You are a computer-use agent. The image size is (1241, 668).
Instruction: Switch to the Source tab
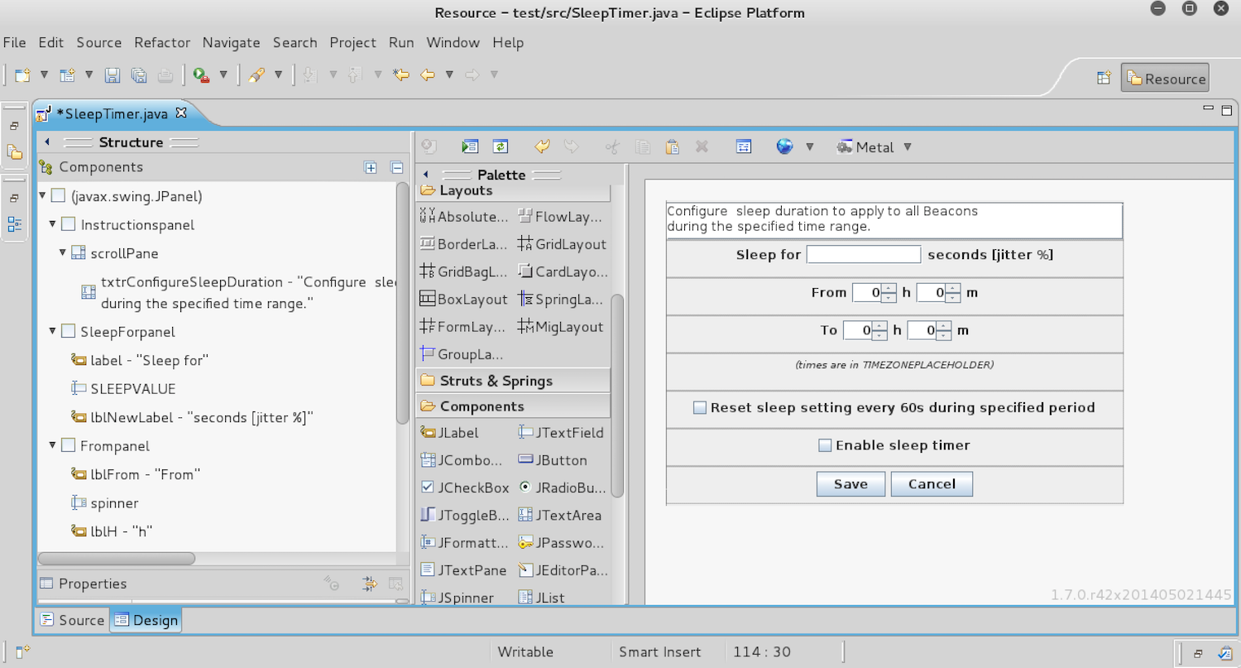coord(72,620)
